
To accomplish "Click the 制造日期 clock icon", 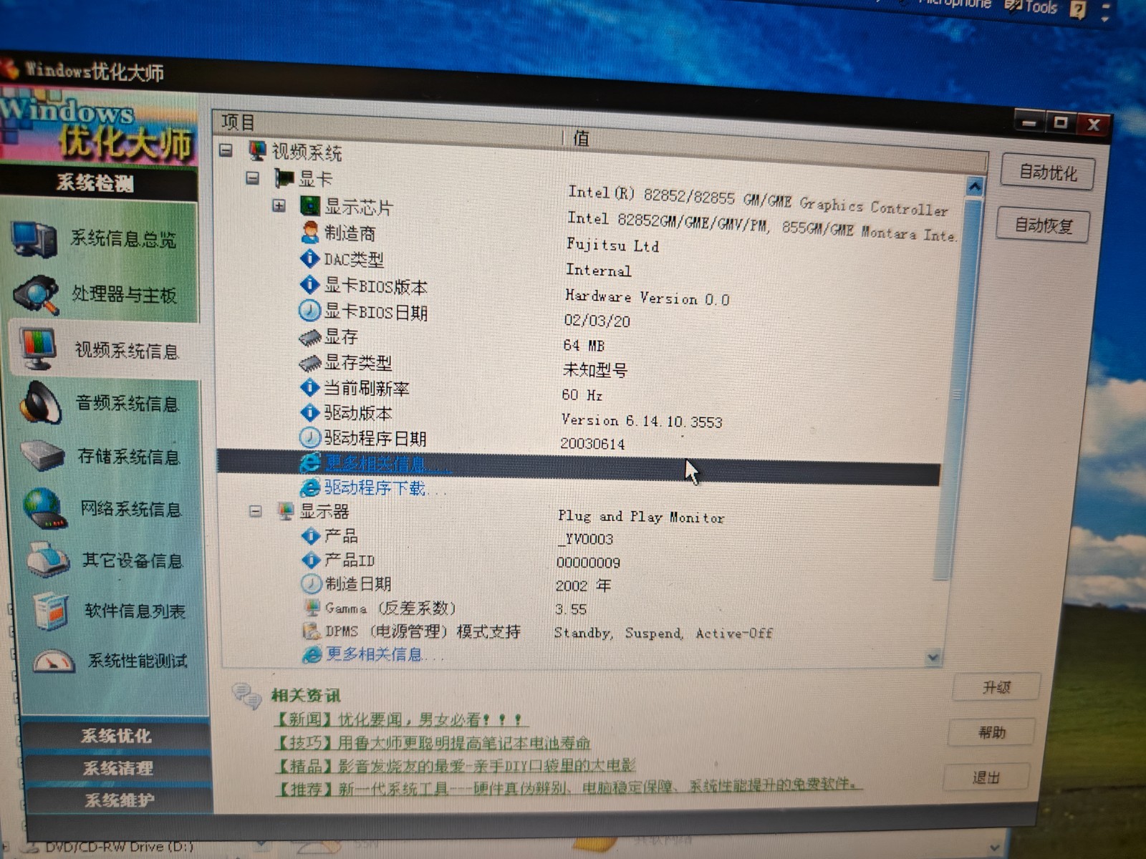I will pos(311,583).
